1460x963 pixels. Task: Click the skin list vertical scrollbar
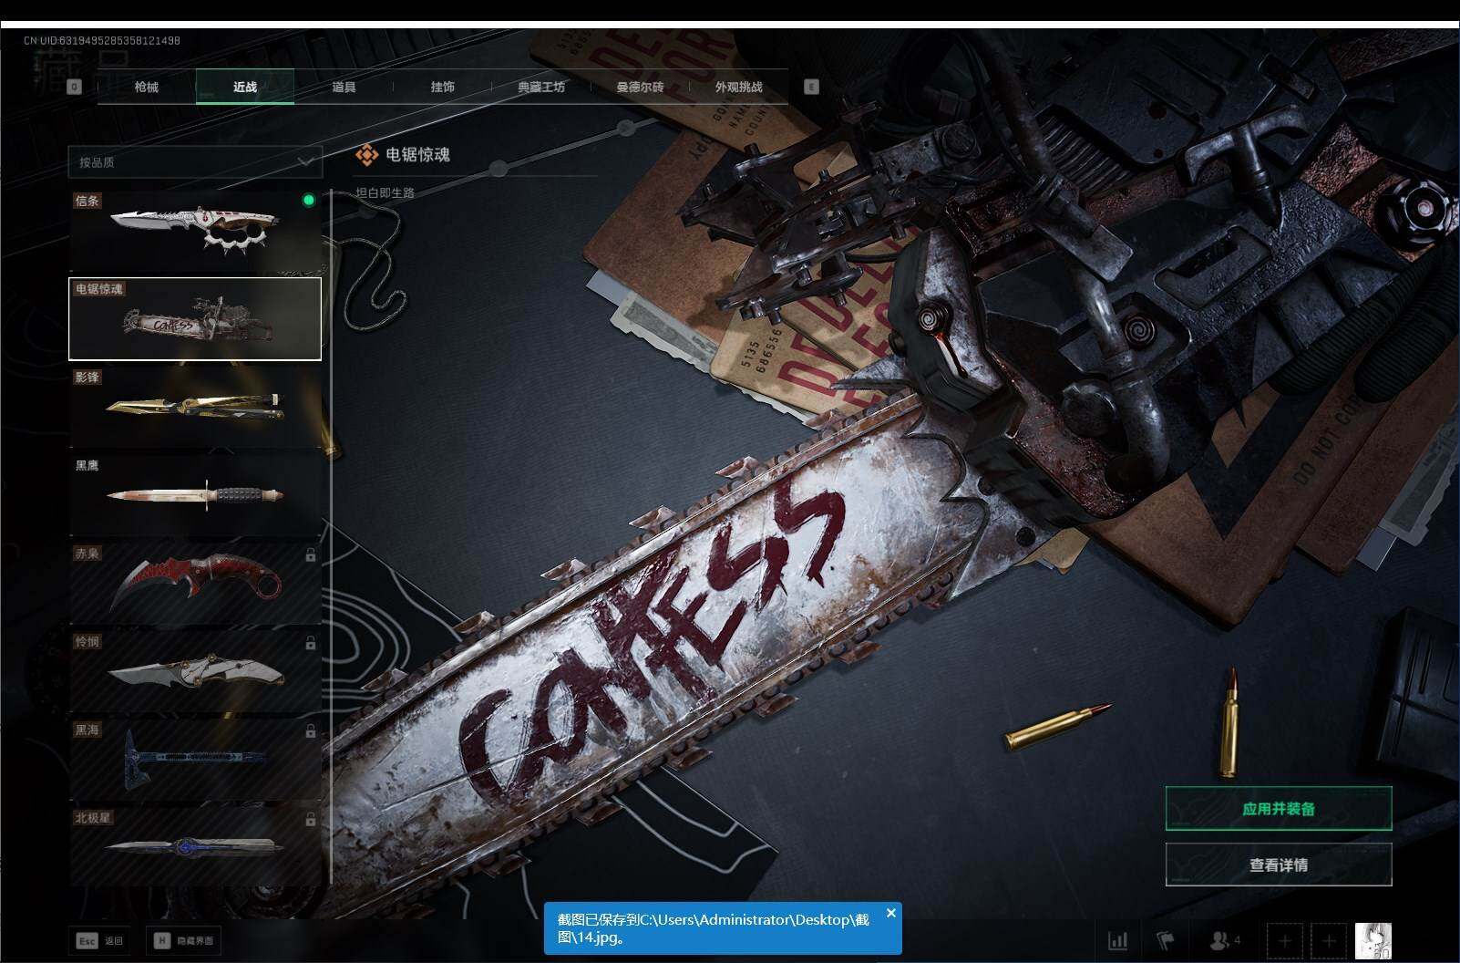tap(330, 537)
